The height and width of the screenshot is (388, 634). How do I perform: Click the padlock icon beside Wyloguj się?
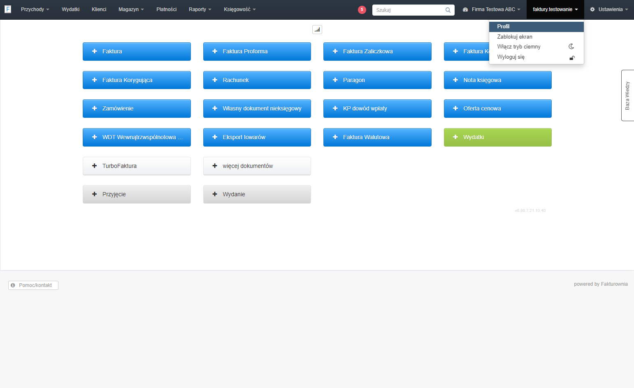(x=572, y=57)
